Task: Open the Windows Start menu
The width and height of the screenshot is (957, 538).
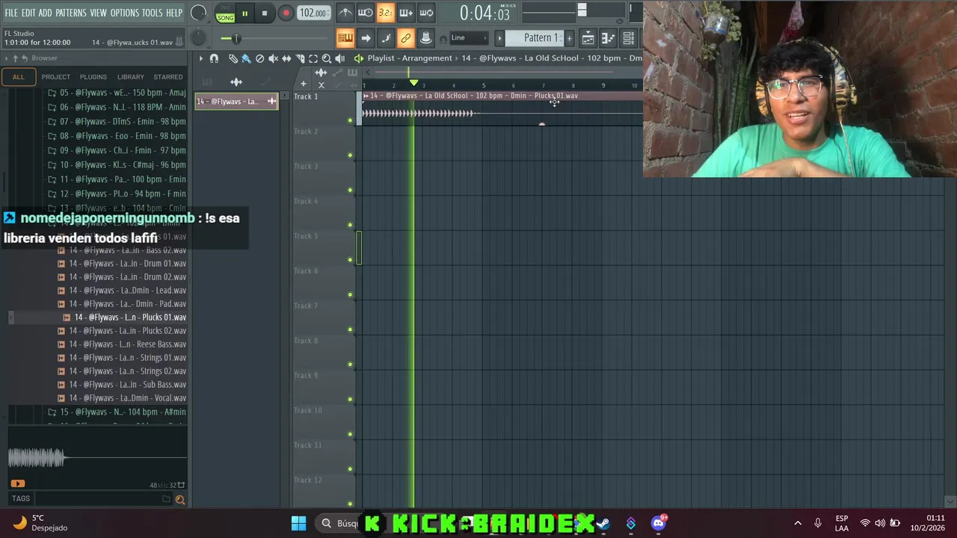Action: [x=298, y=523]
